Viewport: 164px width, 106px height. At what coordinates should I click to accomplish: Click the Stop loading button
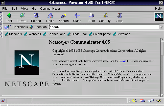click(x=119, y=18)
